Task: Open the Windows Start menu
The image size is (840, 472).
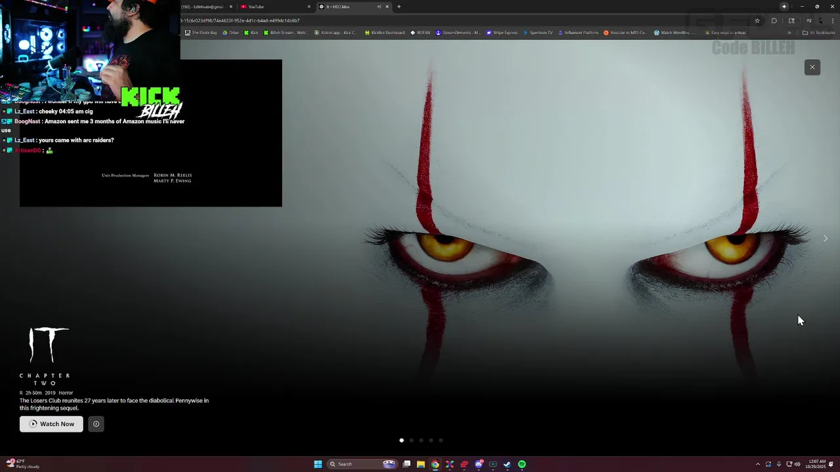Action: click(318, 464)
